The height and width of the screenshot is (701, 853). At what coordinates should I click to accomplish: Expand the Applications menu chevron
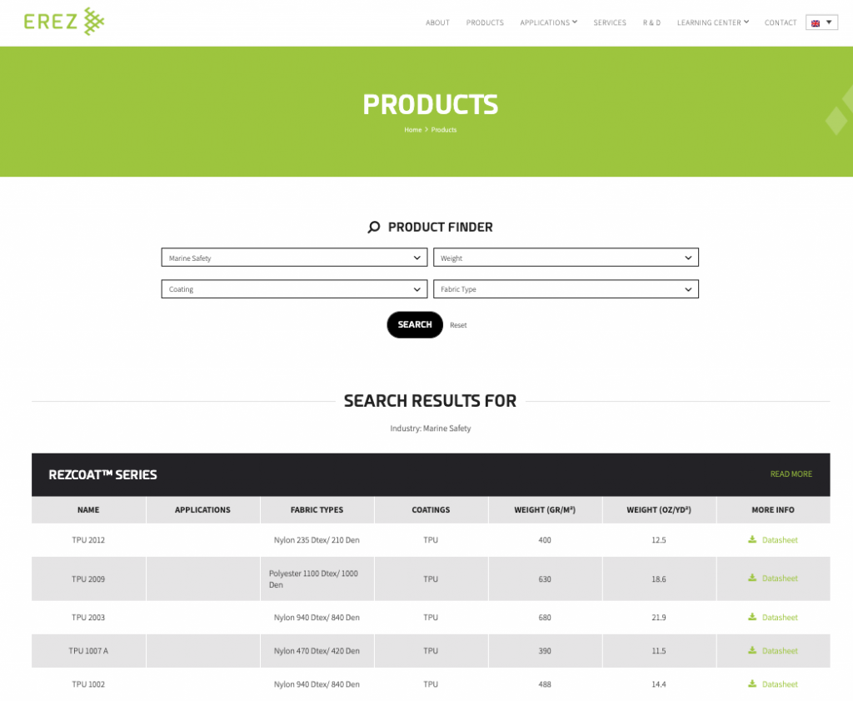pyautogui.click(x=575, y=22)
